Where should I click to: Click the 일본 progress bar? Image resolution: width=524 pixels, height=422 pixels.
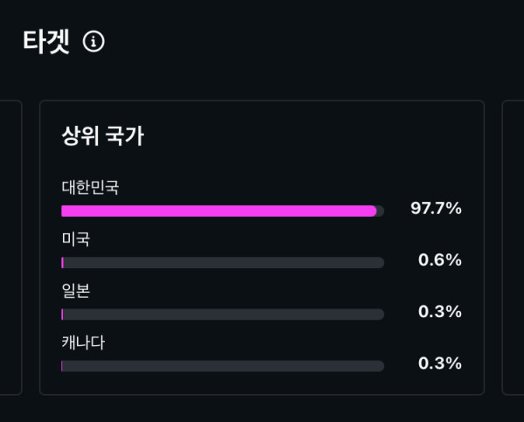[x=223, y=315]
